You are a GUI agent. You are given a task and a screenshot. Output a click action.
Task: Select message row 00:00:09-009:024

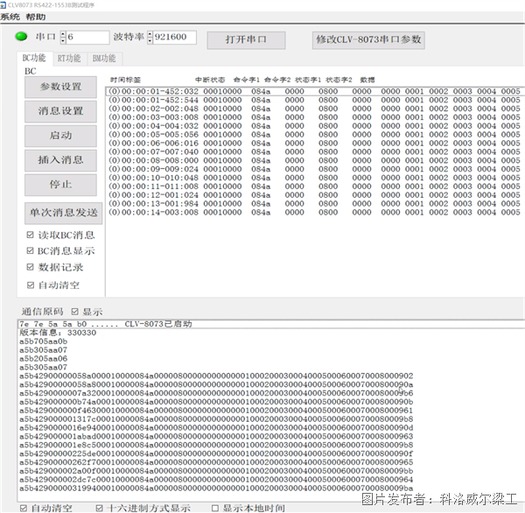tap(315, 169)
